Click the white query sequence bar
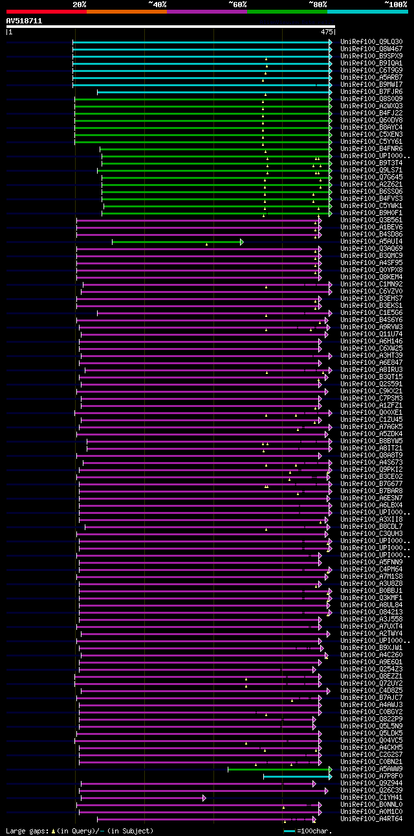414x836 pixels. coord(171,27)
